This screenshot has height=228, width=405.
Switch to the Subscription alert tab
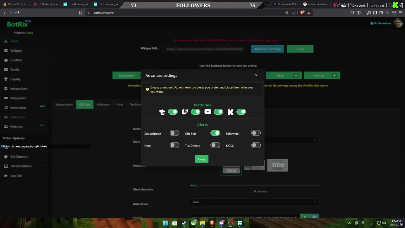tap(64, 104)
